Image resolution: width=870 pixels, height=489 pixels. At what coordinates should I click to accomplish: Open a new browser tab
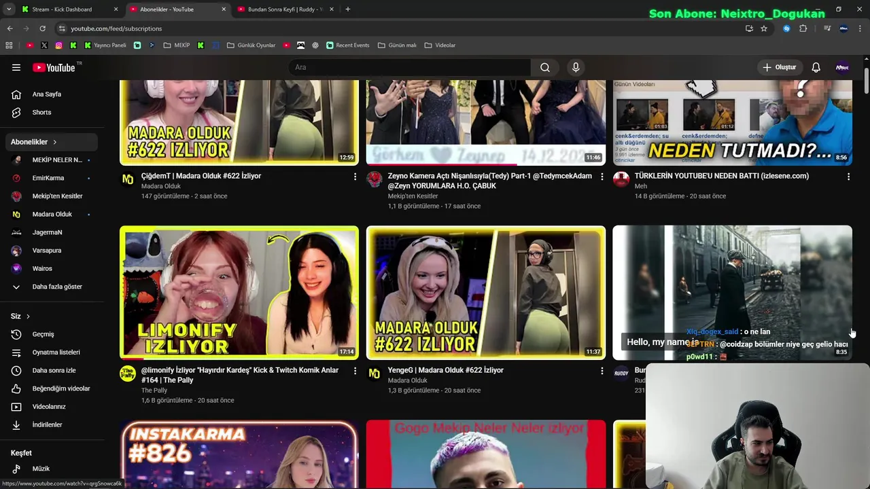point(347,10)
